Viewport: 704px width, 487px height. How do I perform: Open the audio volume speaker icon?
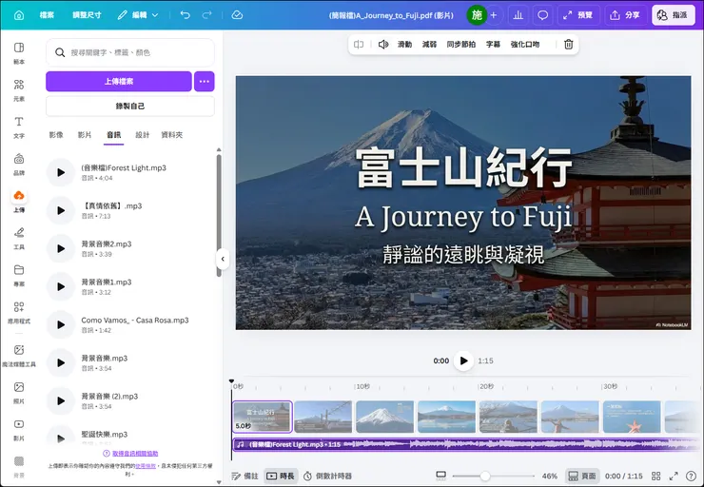[x=383, y=45]
